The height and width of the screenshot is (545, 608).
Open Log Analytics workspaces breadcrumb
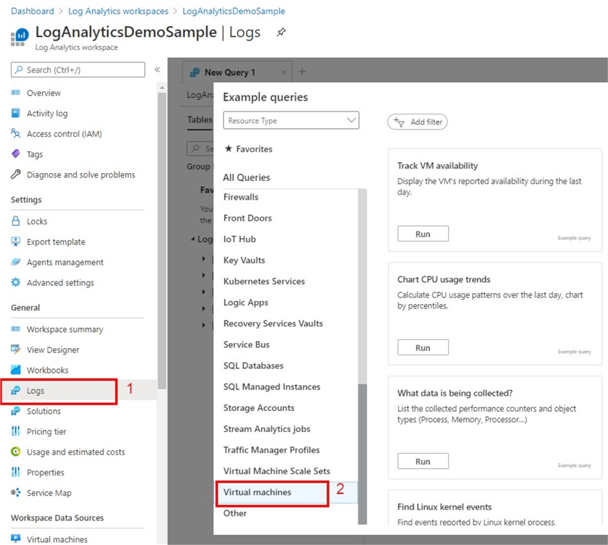pyautogui.click(x=118, y=11)
